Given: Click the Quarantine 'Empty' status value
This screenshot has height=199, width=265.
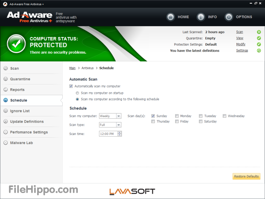Looking at the screenshot, I should [210, 38].
